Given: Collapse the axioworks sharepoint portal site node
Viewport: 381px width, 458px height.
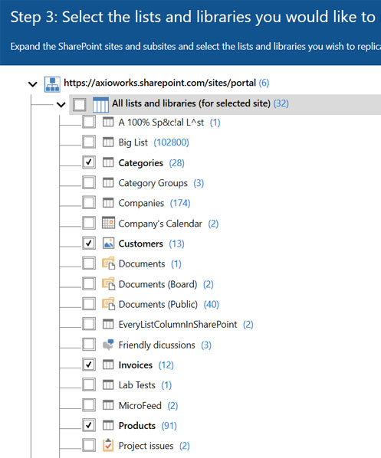Looking at the screenshot, I should (33, 84).
